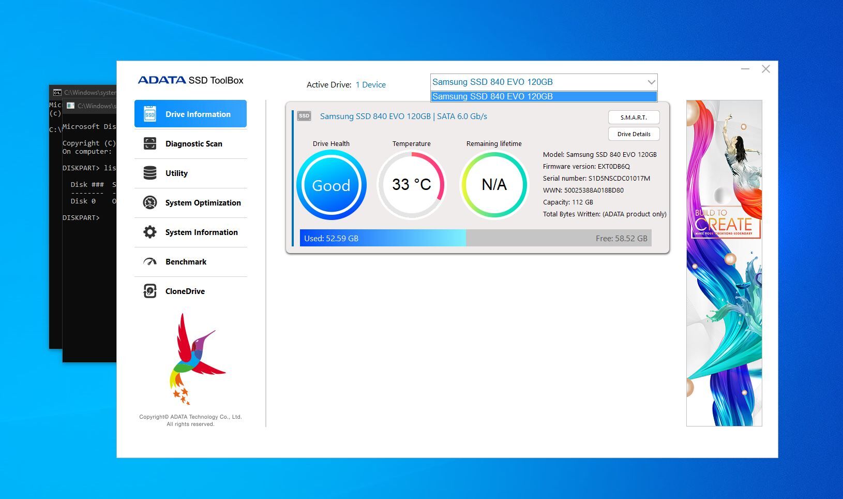Open the System Information page
The height and width of the screenshot is (499, 843).
tap(190, 232)
